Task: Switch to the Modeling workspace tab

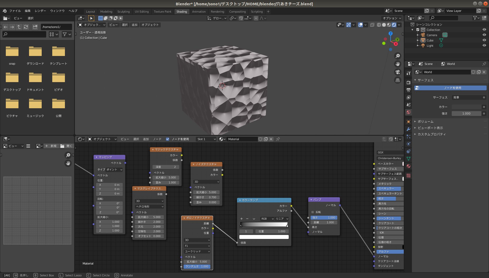Action: click(106, 12)
